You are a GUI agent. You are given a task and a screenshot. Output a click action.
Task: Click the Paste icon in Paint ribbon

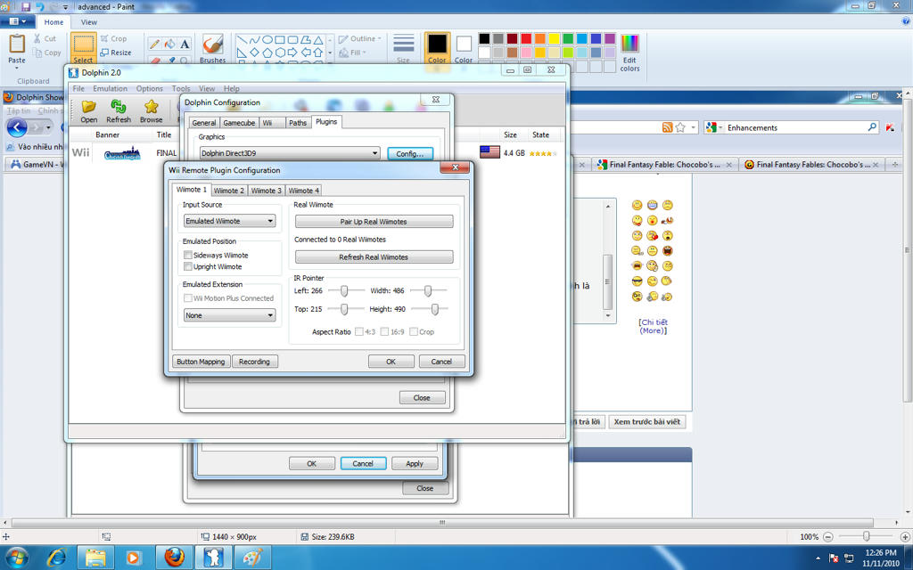click(x=17, y=44)
